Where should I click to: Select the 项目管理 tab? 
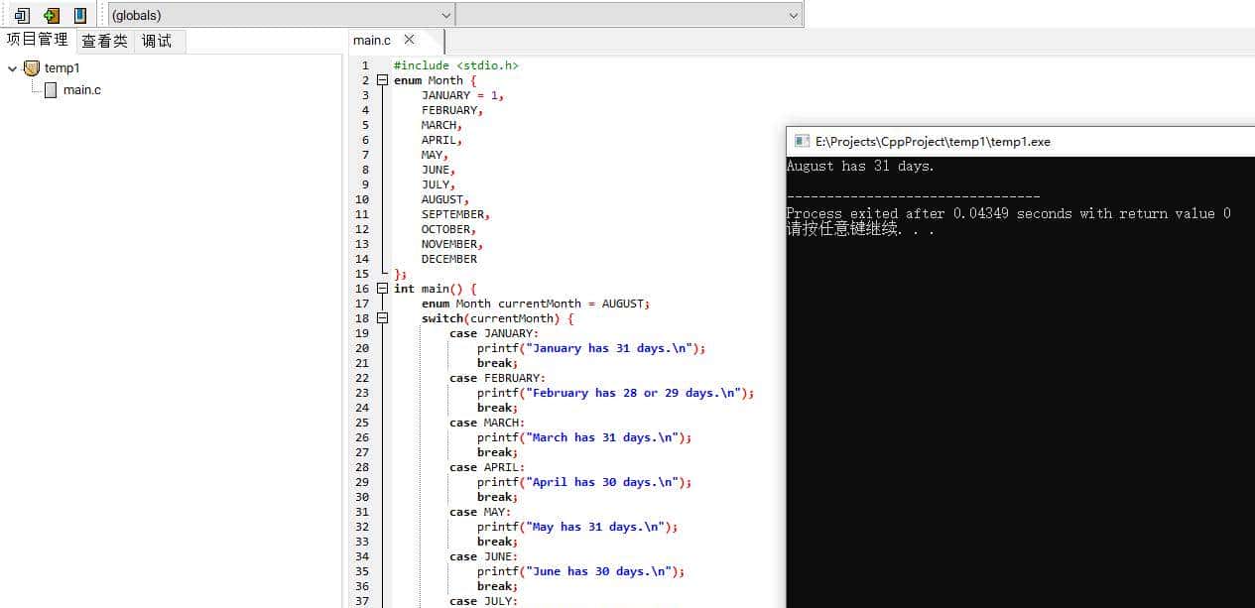pos(38,40)
